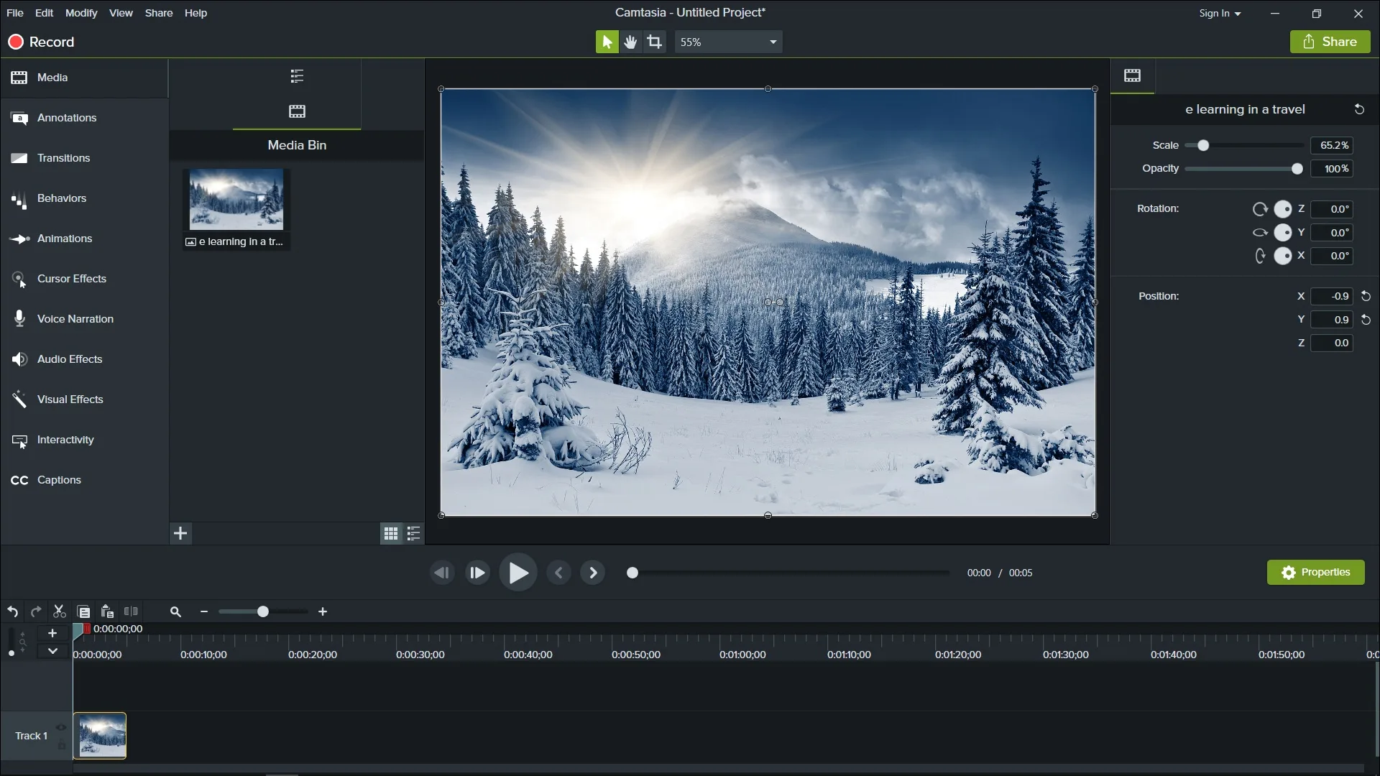Click the Z rotation dial
1380x776 pixels.
1283,209
